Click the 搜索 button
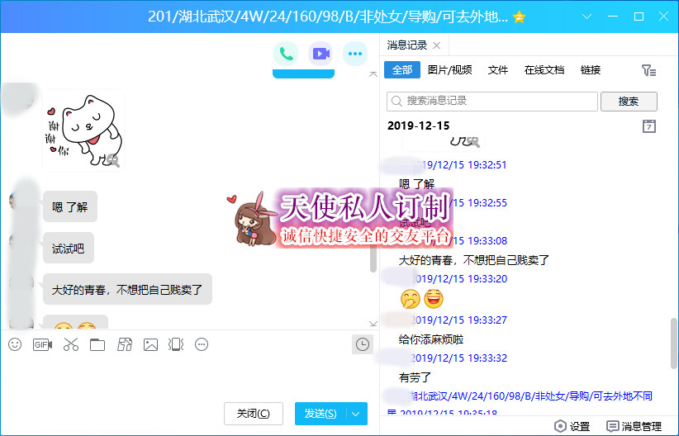The image size is (679, 436). pos(628,101)
